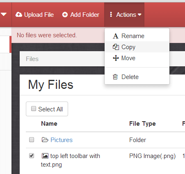The height and width of the screenshot is (174, 185).
Task: Click the Files breadcrumb
Action: (x=32, y=59)
